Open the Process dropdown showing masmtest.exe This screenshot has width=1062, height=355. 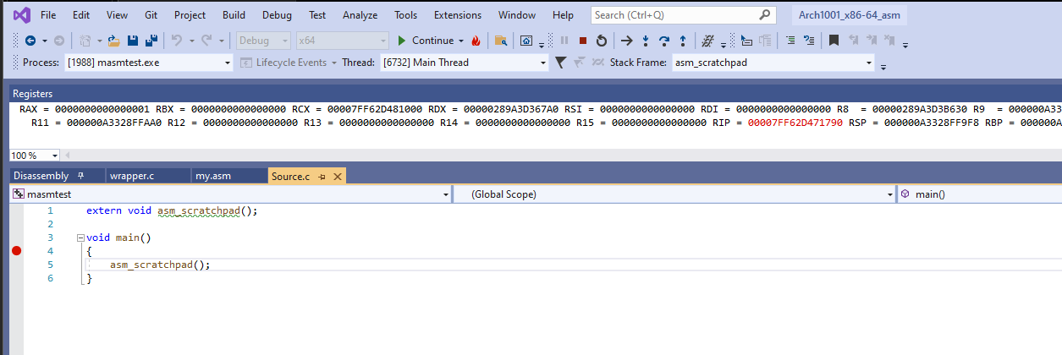coord(148,63)
